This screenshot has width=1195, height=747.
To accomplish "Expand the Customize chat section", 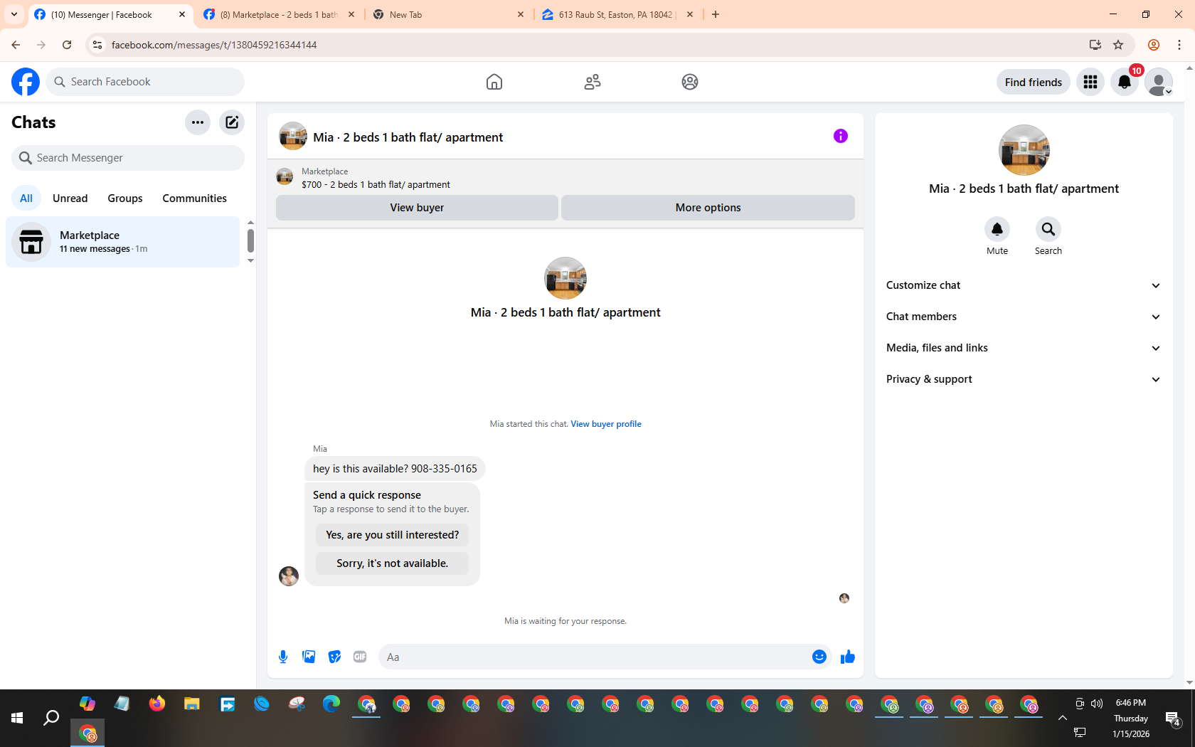I will (x=1024, y=285).
